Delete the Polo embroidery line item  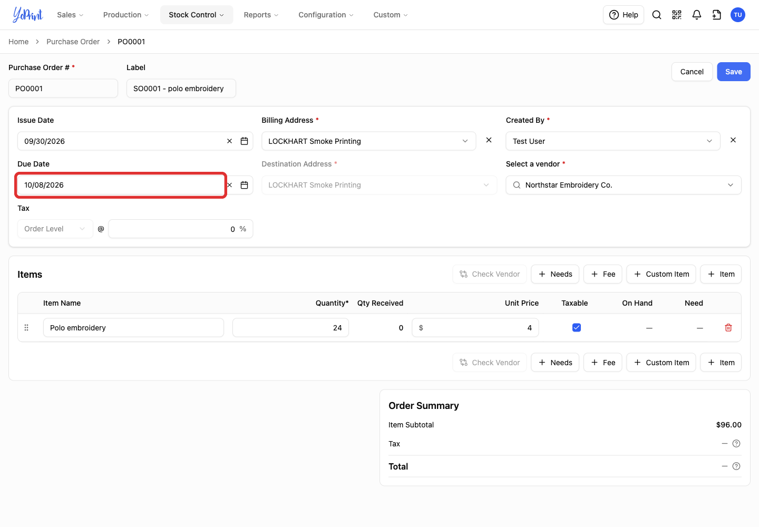(x=728, y=328)
